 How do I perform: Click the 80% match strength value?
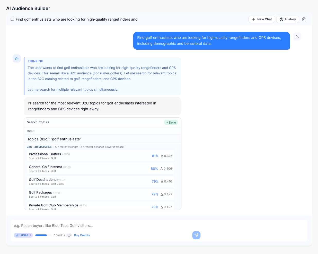point(154,169)
